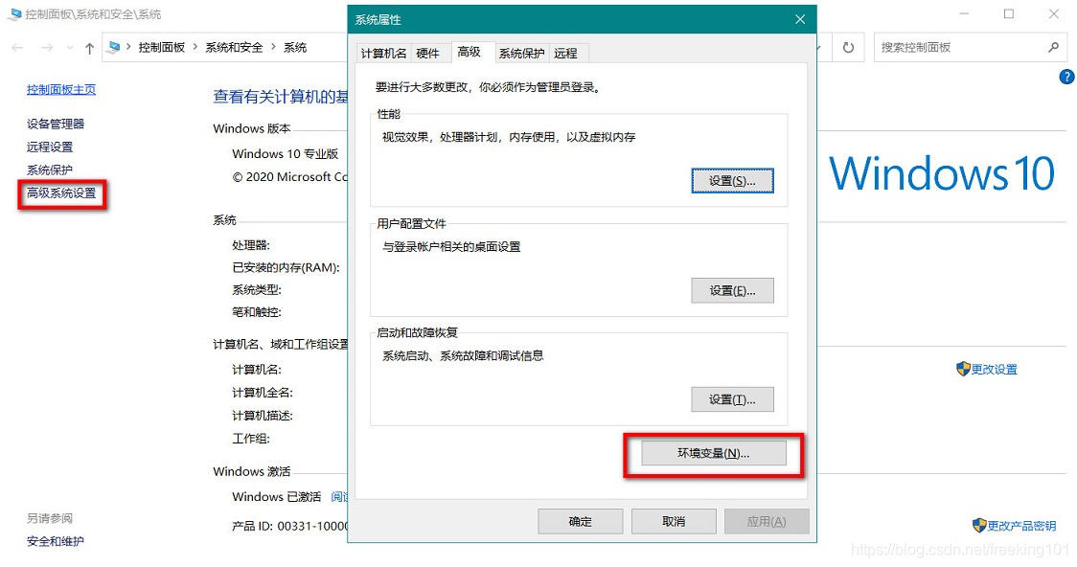1077x567 pixels.
Task: Open 设备管理器 in left sidebar
Action: pyautogui.click(x=56, y=124)
